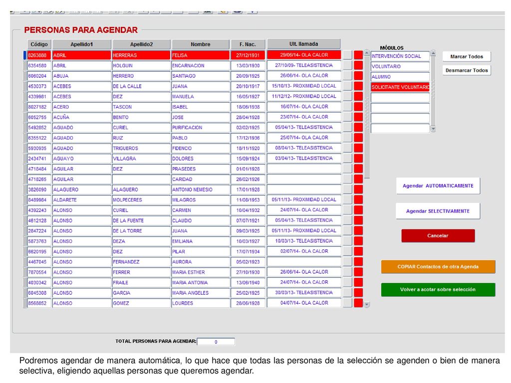Click the code 6354580 cell
Image resolution: width=511 pixels, height=383 pixels.
pos(39,65)
